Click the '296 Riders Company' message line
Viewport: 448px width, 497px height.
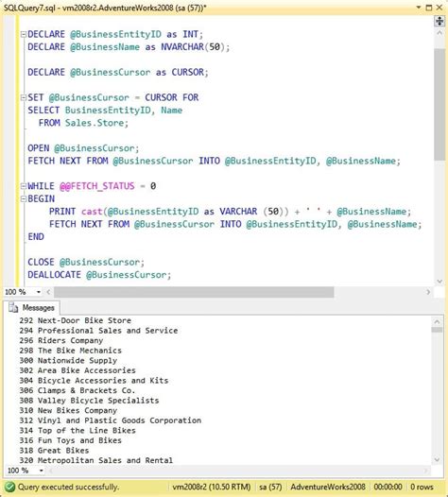61,341
